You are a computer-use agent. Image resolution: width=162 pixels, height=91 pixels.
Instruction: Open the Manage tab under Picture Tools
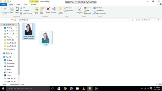point(34,5)
